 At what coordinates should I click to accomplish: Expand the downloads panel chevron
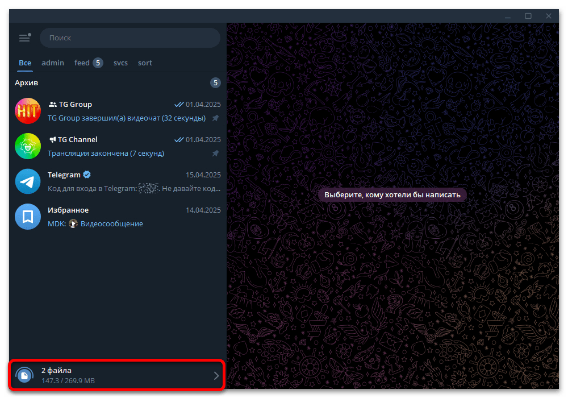coord(216,375)
